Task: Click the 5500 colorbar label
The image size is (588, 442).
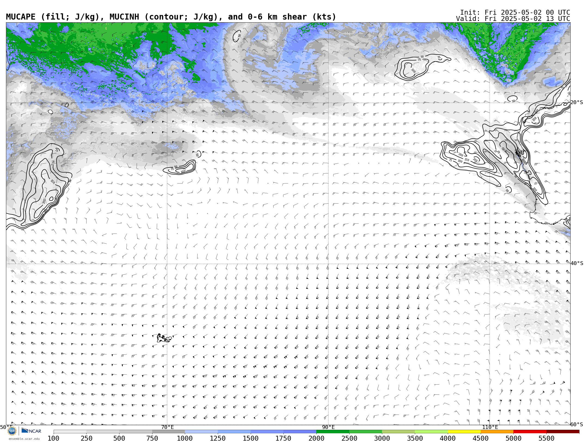Action: coord(546,438)
